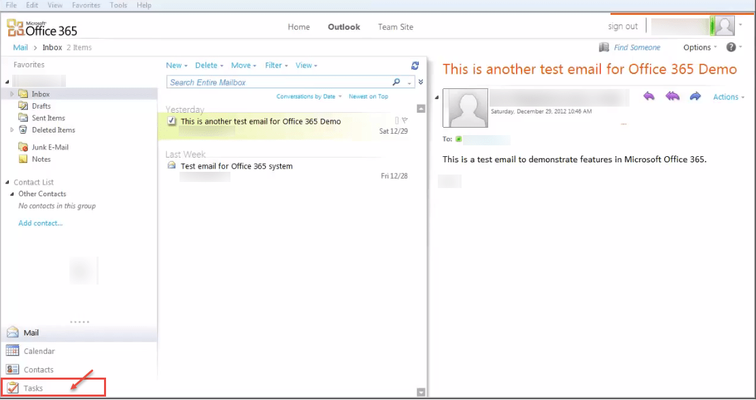Click the Find Someone address book icon
The image size is (756, 400).
604,47
